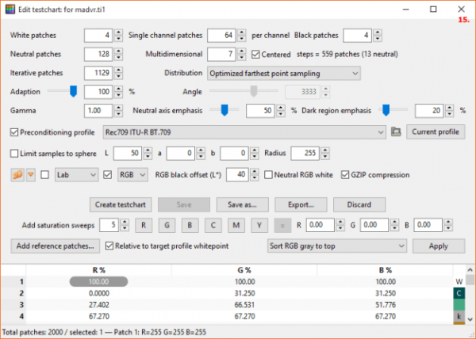
Task: Add red saturation sweep with R button
Action: point(143,225)
